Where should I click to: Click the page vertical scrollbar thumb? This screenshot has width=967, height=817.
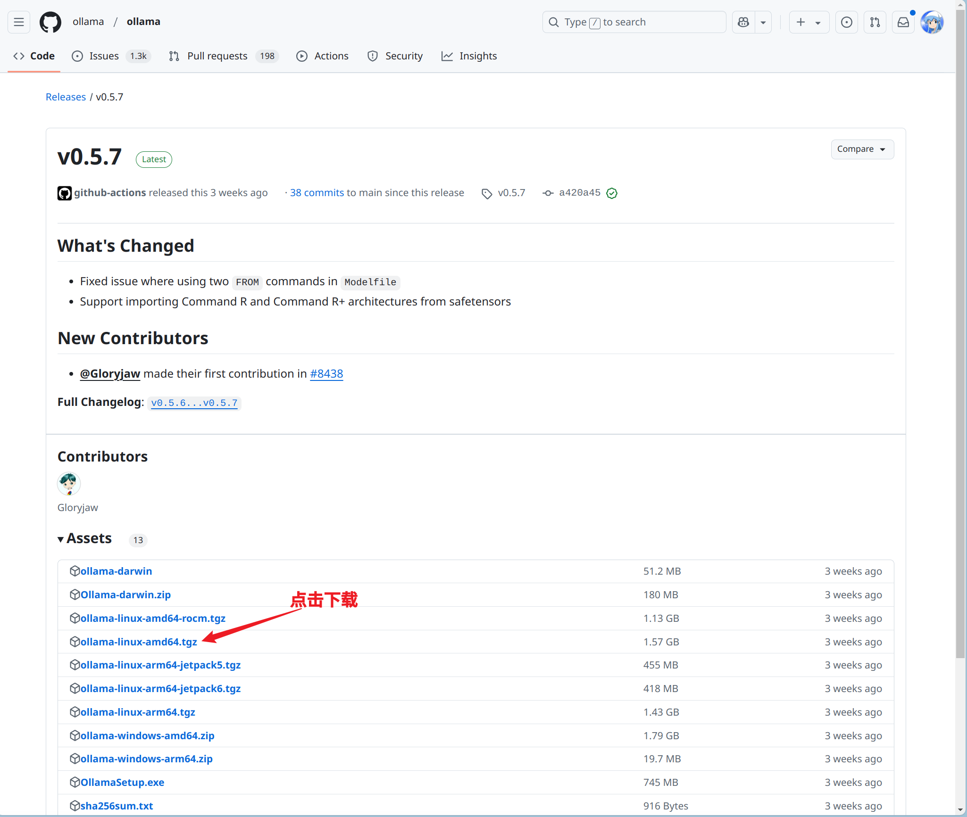coord(960,335)
